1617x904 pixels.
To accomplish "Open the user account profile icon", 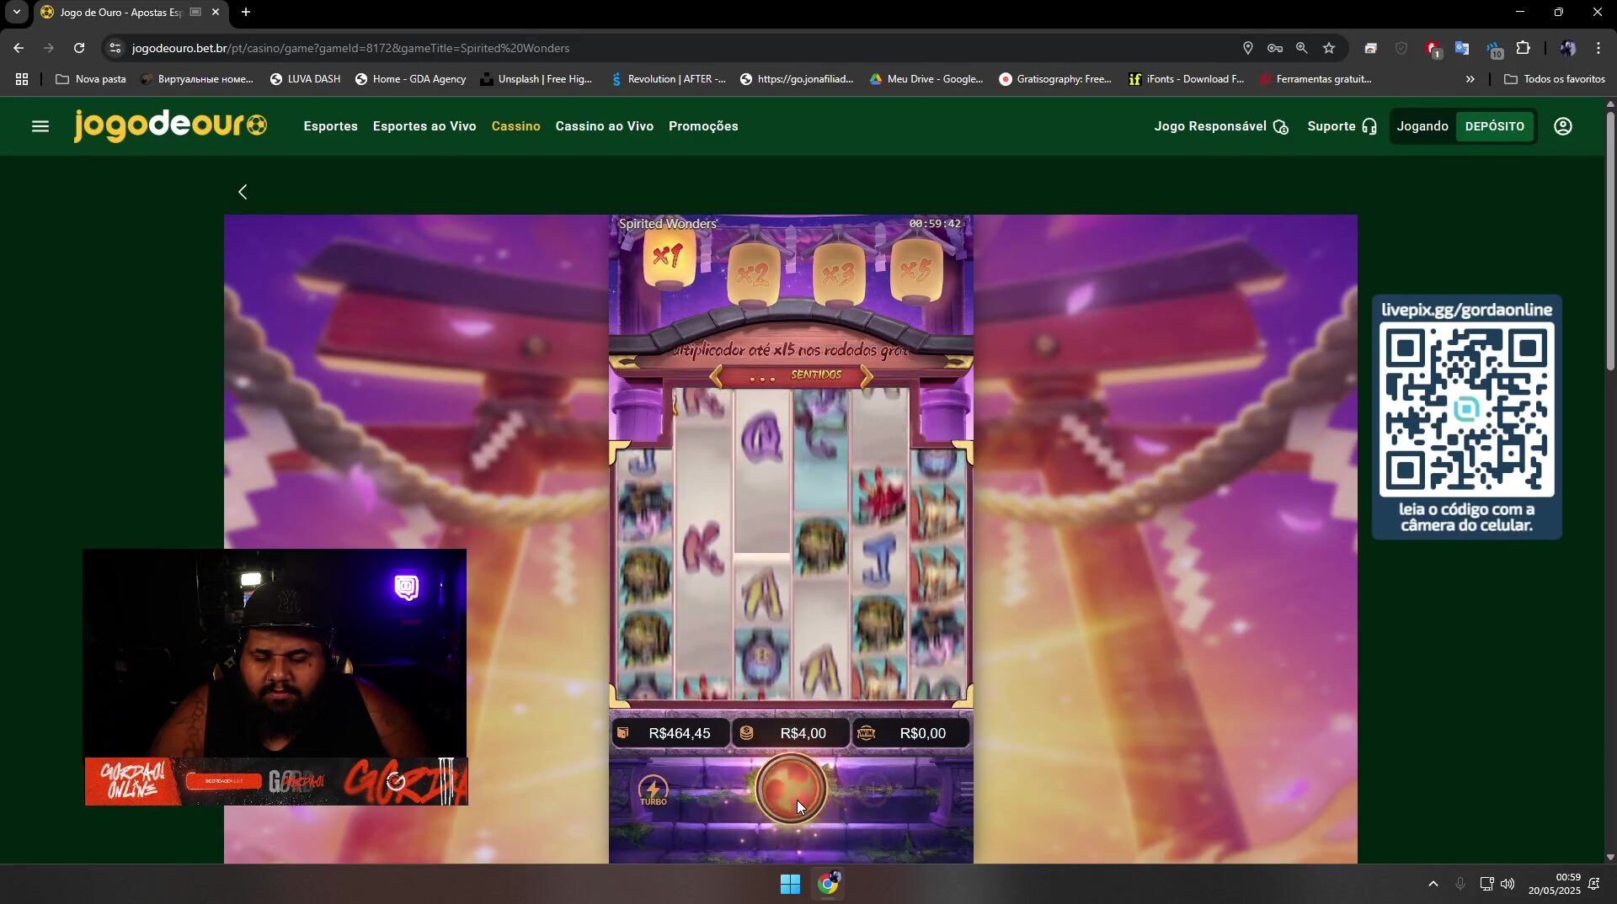I will 1563,126.
